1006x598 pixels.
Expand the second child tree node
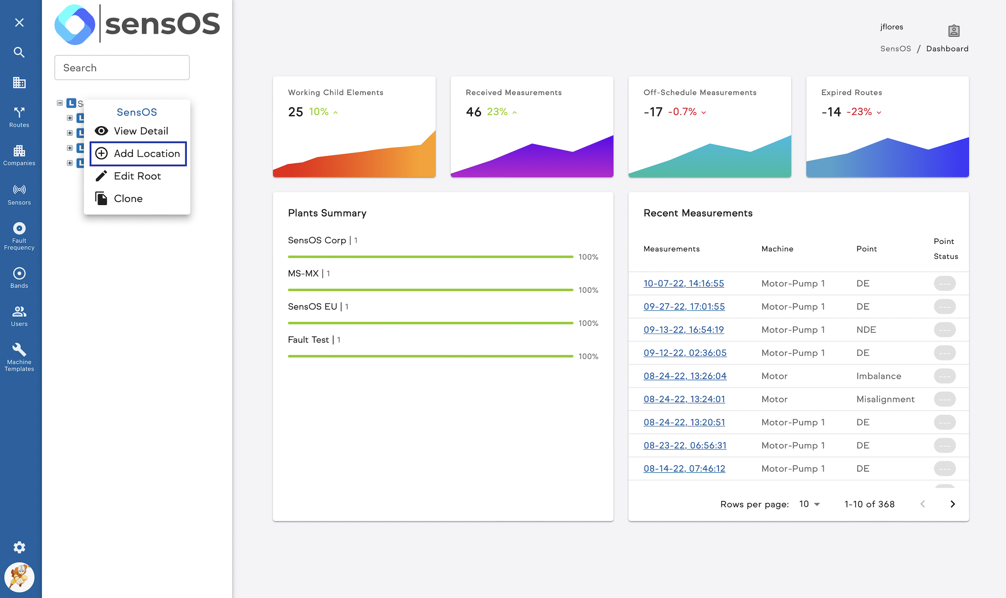click(x=69, y=133)
